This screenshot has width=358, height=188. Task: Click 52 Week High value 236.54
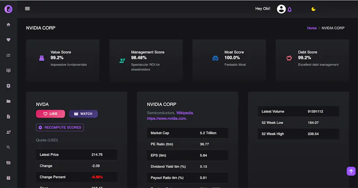tap(313, 134)
